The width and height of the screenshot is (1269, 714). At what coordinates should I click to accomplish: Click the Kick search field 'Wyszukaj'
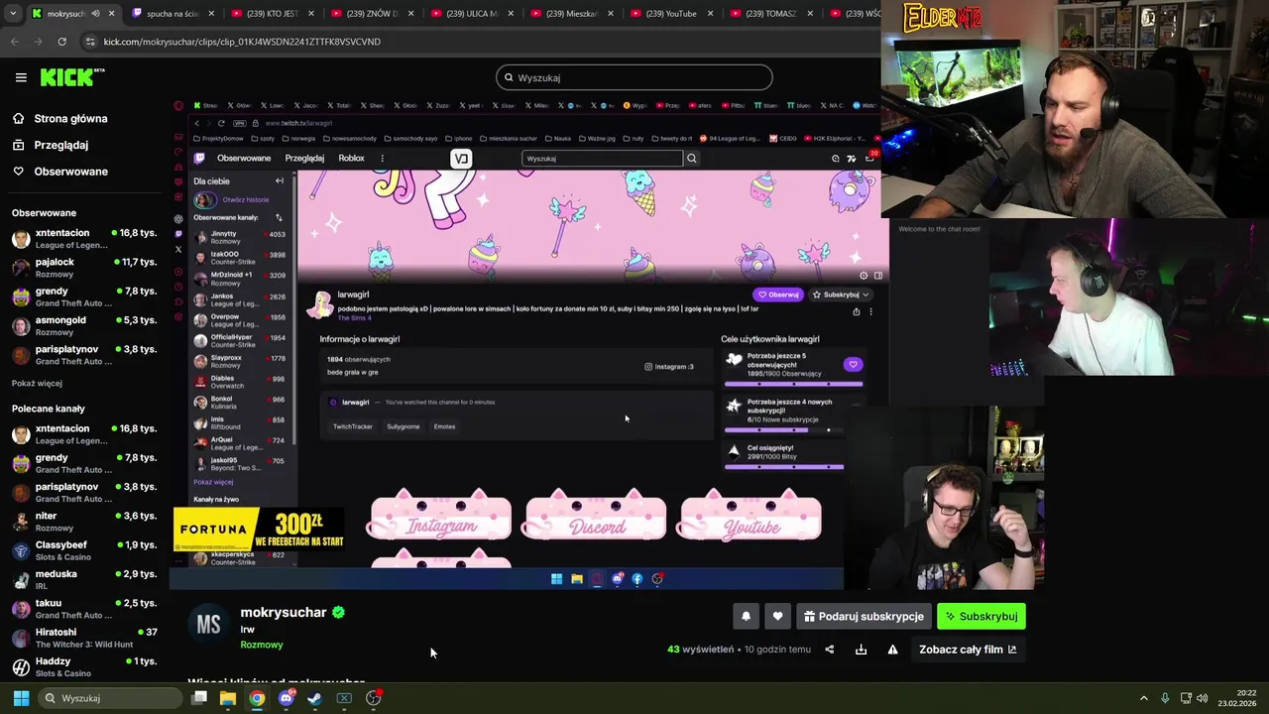pos(634,77)
